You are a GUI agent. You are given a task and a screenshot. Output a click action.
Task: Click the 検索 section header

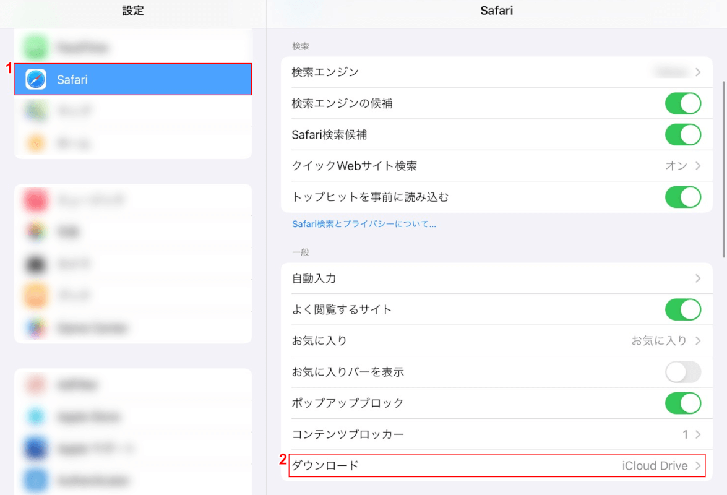tap(301, 46)
